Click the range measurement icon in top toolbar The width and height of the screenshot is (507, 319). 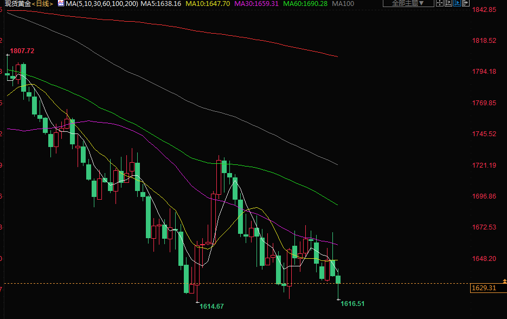point(450,3)
